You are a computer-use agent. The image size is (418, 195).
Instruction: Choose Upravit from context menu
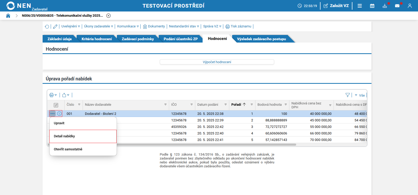click(x=83, y=123)
